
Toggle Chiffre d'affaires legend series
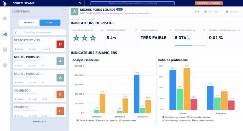click(85, 120)
